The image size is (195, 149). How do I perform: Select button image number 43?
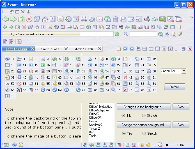(x=57, y=77)
